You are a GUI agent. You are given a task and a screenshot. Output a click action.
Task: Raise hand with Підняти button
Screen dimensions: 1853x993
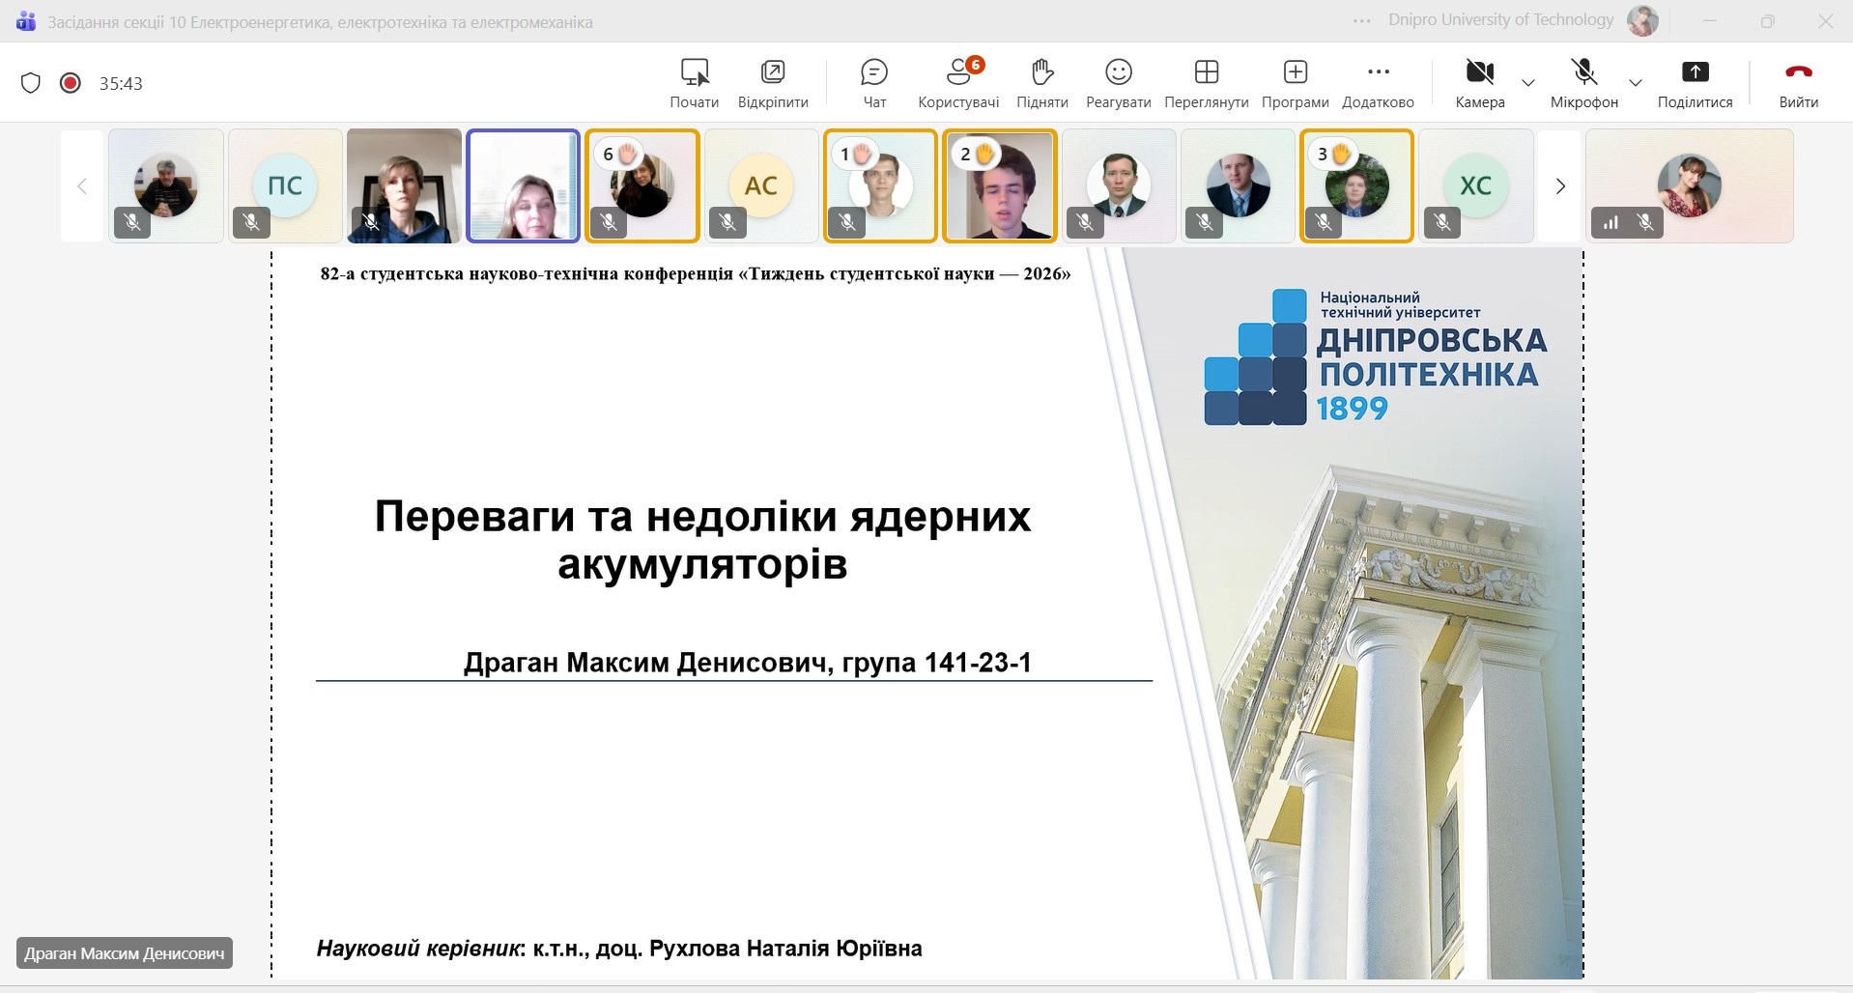(x=1041, y=82)
